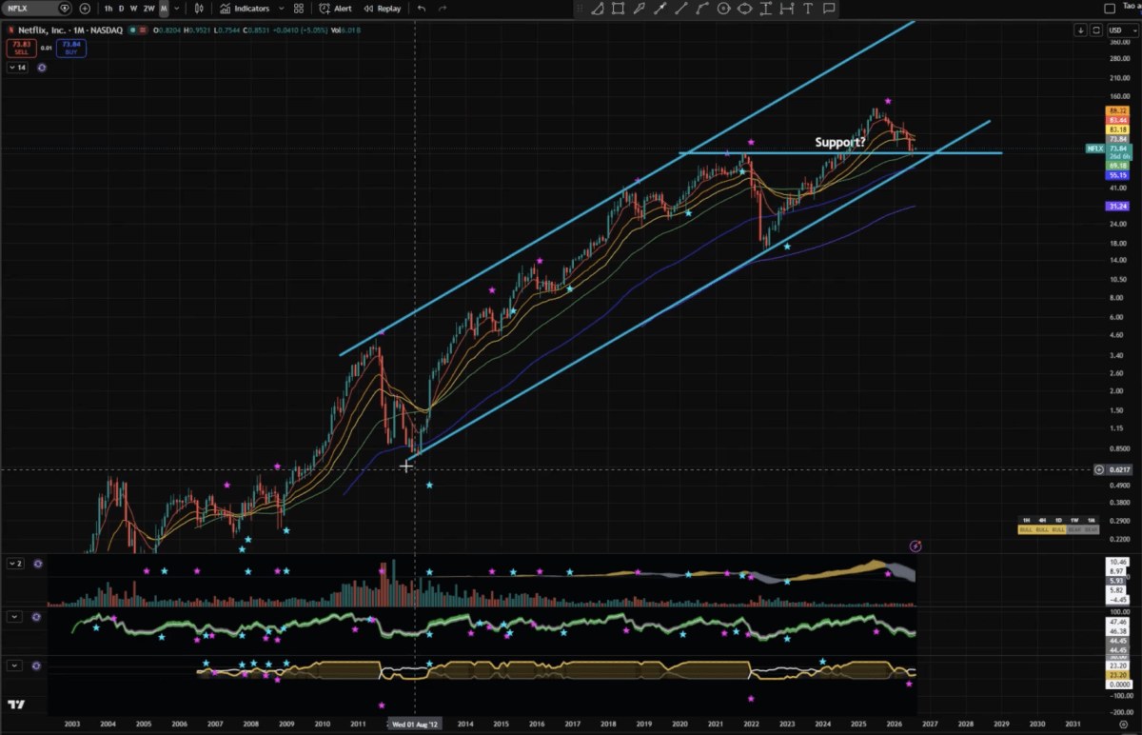Select the rectangle drawing tool
This screenshot has height=735, width=1142.
coord(618,9)
